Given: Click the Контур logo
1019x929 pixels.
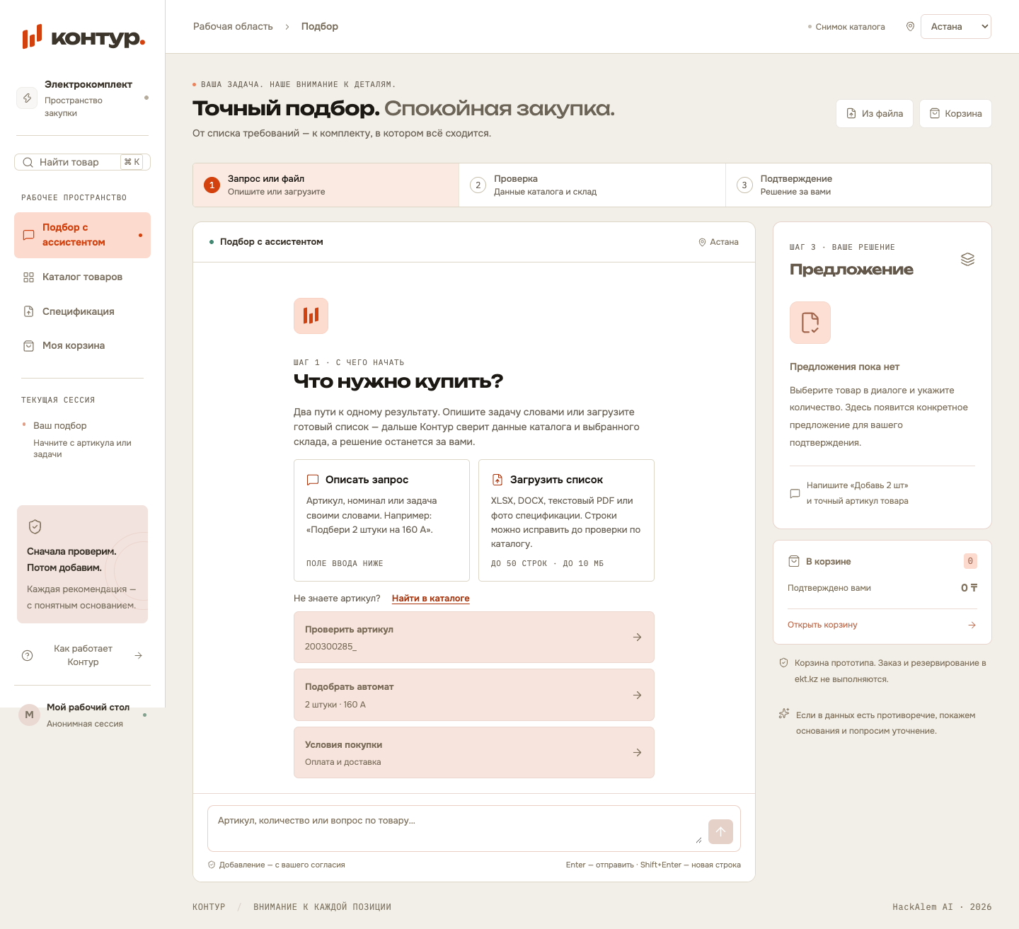Looking at the screenshot, I should pyautogui.click(x=84, y=37).
